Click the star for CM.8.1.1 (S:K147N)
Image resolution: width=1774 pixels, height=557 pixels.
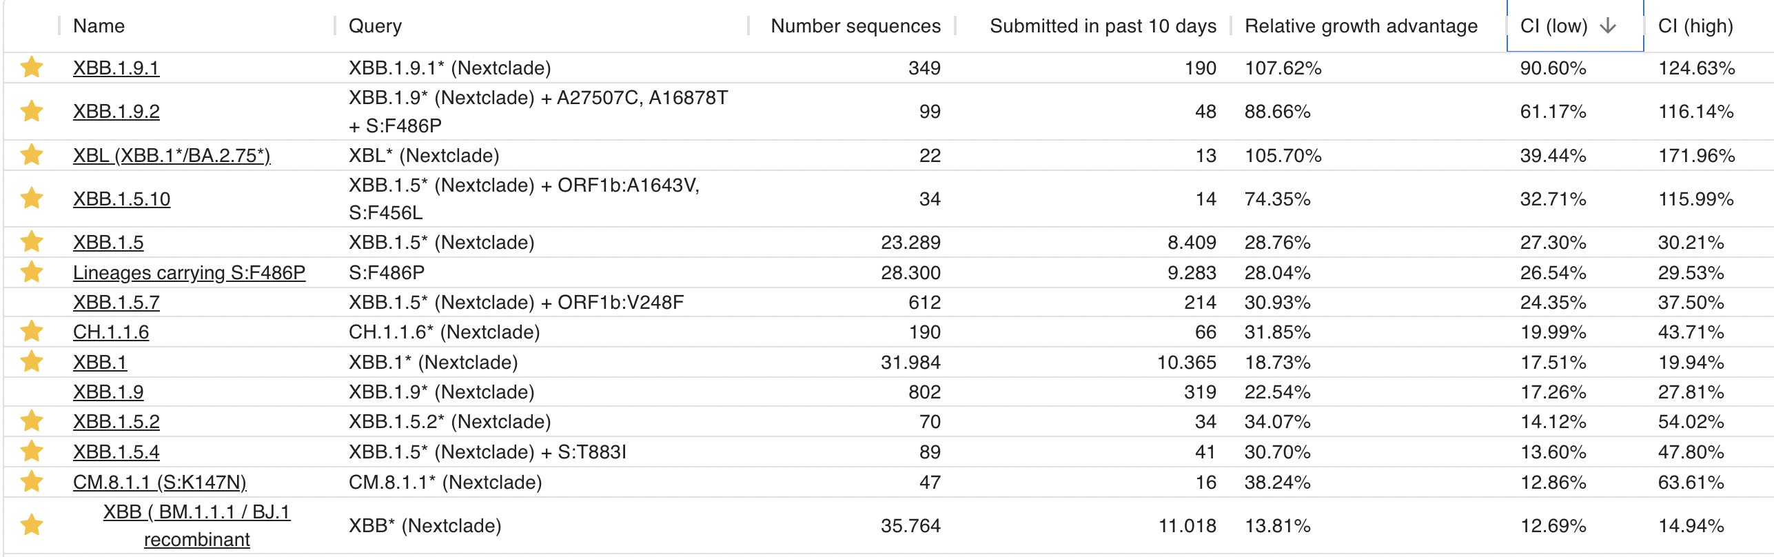point(31,482)
